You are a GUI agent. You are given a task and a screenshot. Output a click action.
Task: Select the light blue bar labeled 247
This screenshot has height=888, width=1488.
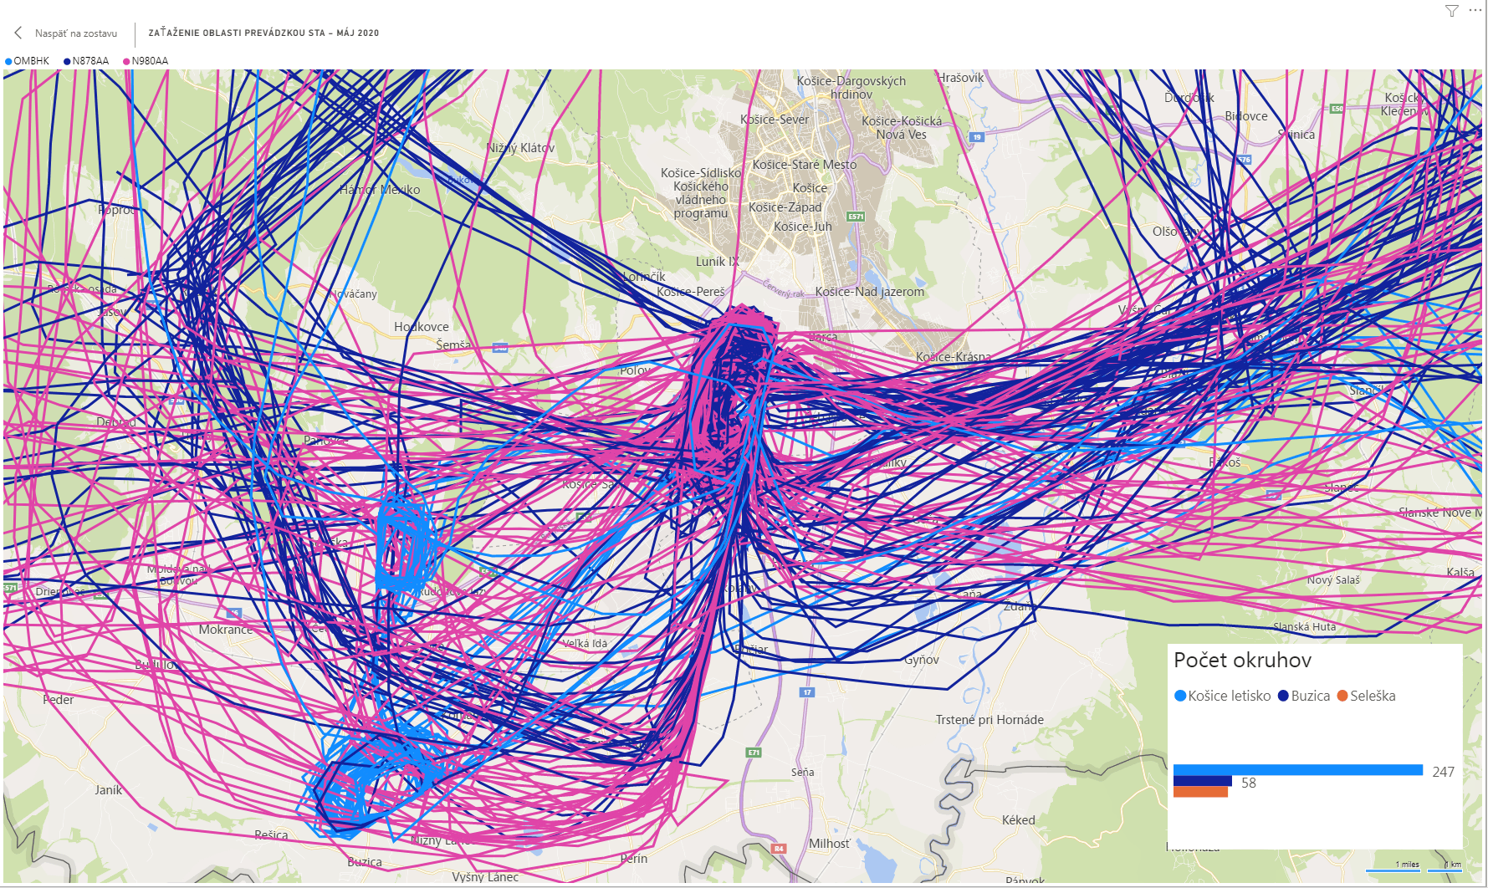click(x=1297, y=770)
